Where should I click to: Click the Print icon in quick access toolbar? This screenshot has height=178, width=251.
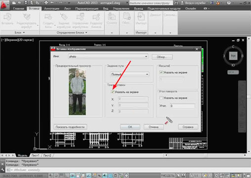46,2
